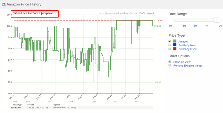The width and height of the screenshot is (223, 113).
Task: Toggle the Amazon price type checkbox
Action: (x=170, y=41)
